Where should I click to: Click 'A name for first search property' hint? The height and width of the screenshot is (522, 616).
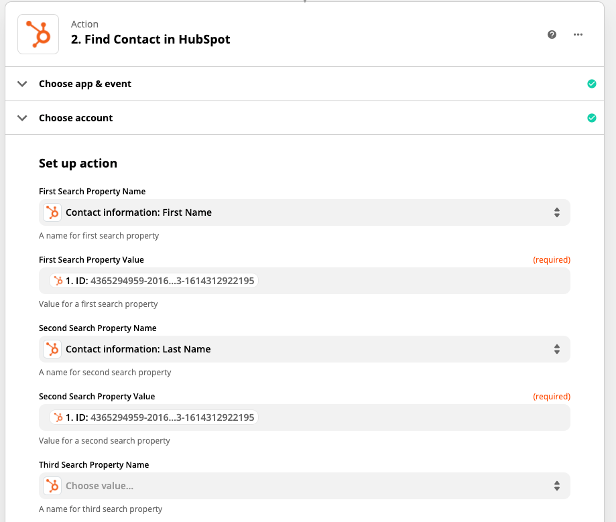tap(99, 236)
